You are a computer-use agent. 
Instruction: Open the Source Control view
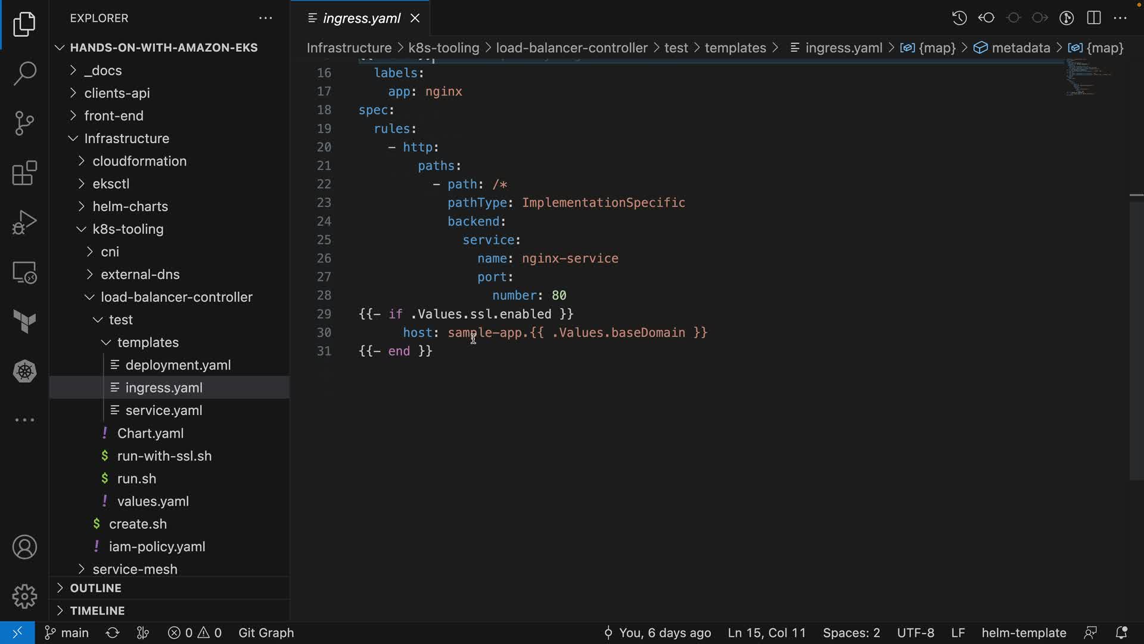pyautogui.click(x=24, y=123)
